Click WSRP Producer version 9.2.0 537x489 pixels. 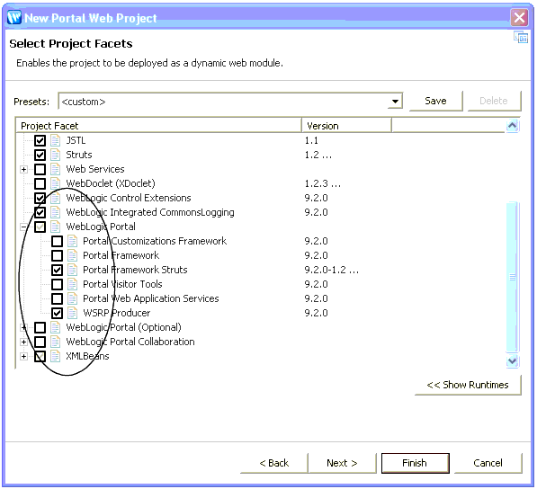(x=316, y=313)
